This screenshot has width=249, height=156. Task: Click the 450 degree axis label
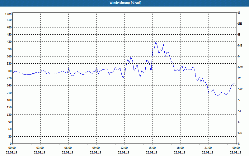9,35
